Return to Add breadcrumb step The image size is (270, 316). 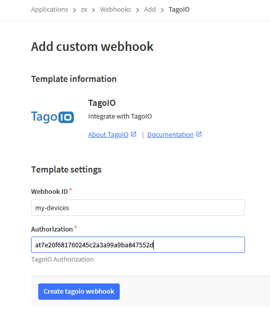150,10
